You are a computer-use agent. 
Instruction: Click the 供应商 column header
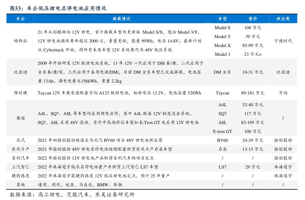click(283, 19)
